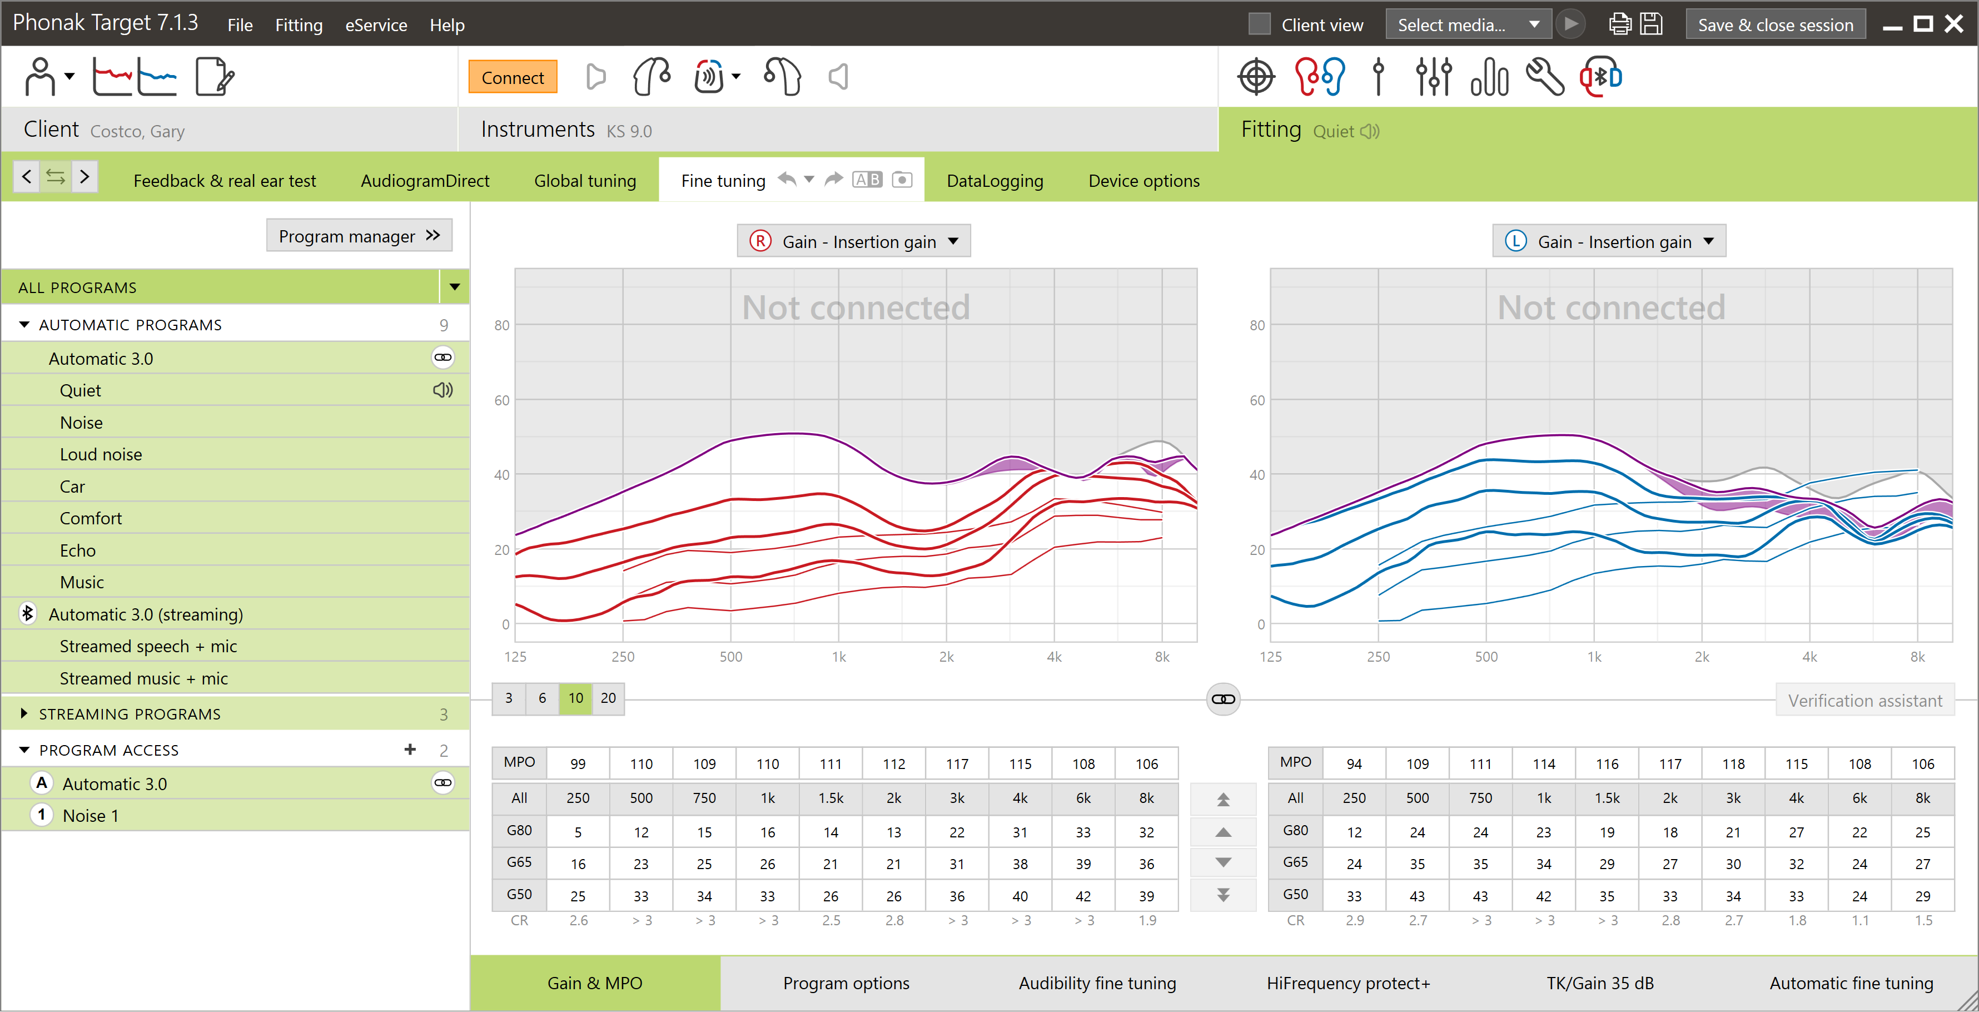This screenshot has height=1012, width=1979.
Task: Expand the Streaming Programs section
Action: [x=24, y=714]
